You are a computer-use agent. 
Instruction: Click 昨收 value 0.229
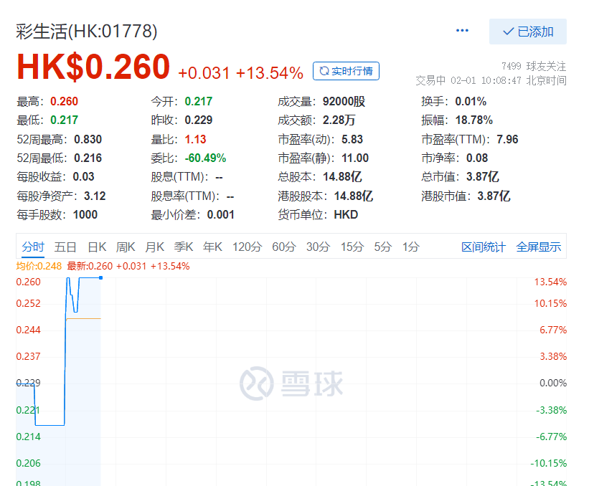pos(199,120)
